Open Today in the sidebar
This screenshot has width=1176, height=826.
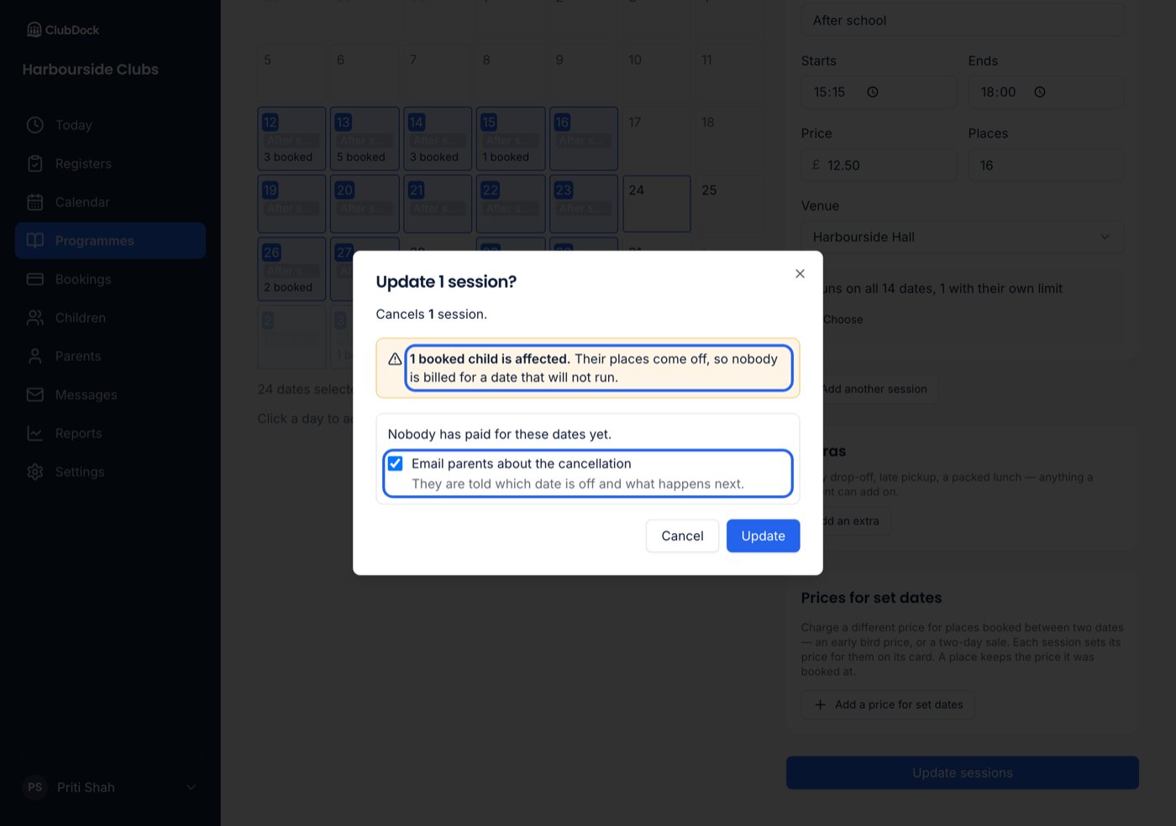(110, 125)
